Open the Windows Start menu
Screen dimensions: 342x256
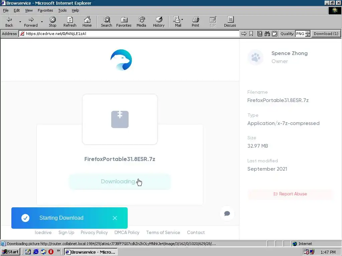tap(10, 252)
